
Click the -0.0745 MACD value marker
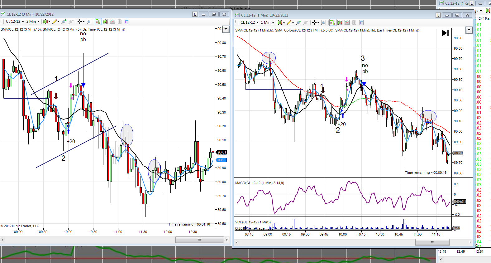coord(460,202)
